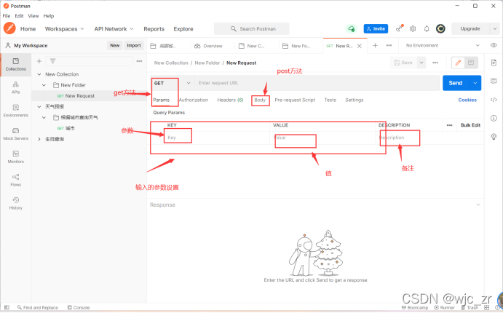Collapse the Response panel chevron

[478, 205]
